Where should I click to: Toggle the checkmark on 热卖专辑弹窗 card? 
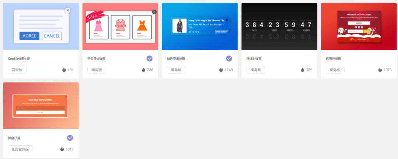coord(150,59)
